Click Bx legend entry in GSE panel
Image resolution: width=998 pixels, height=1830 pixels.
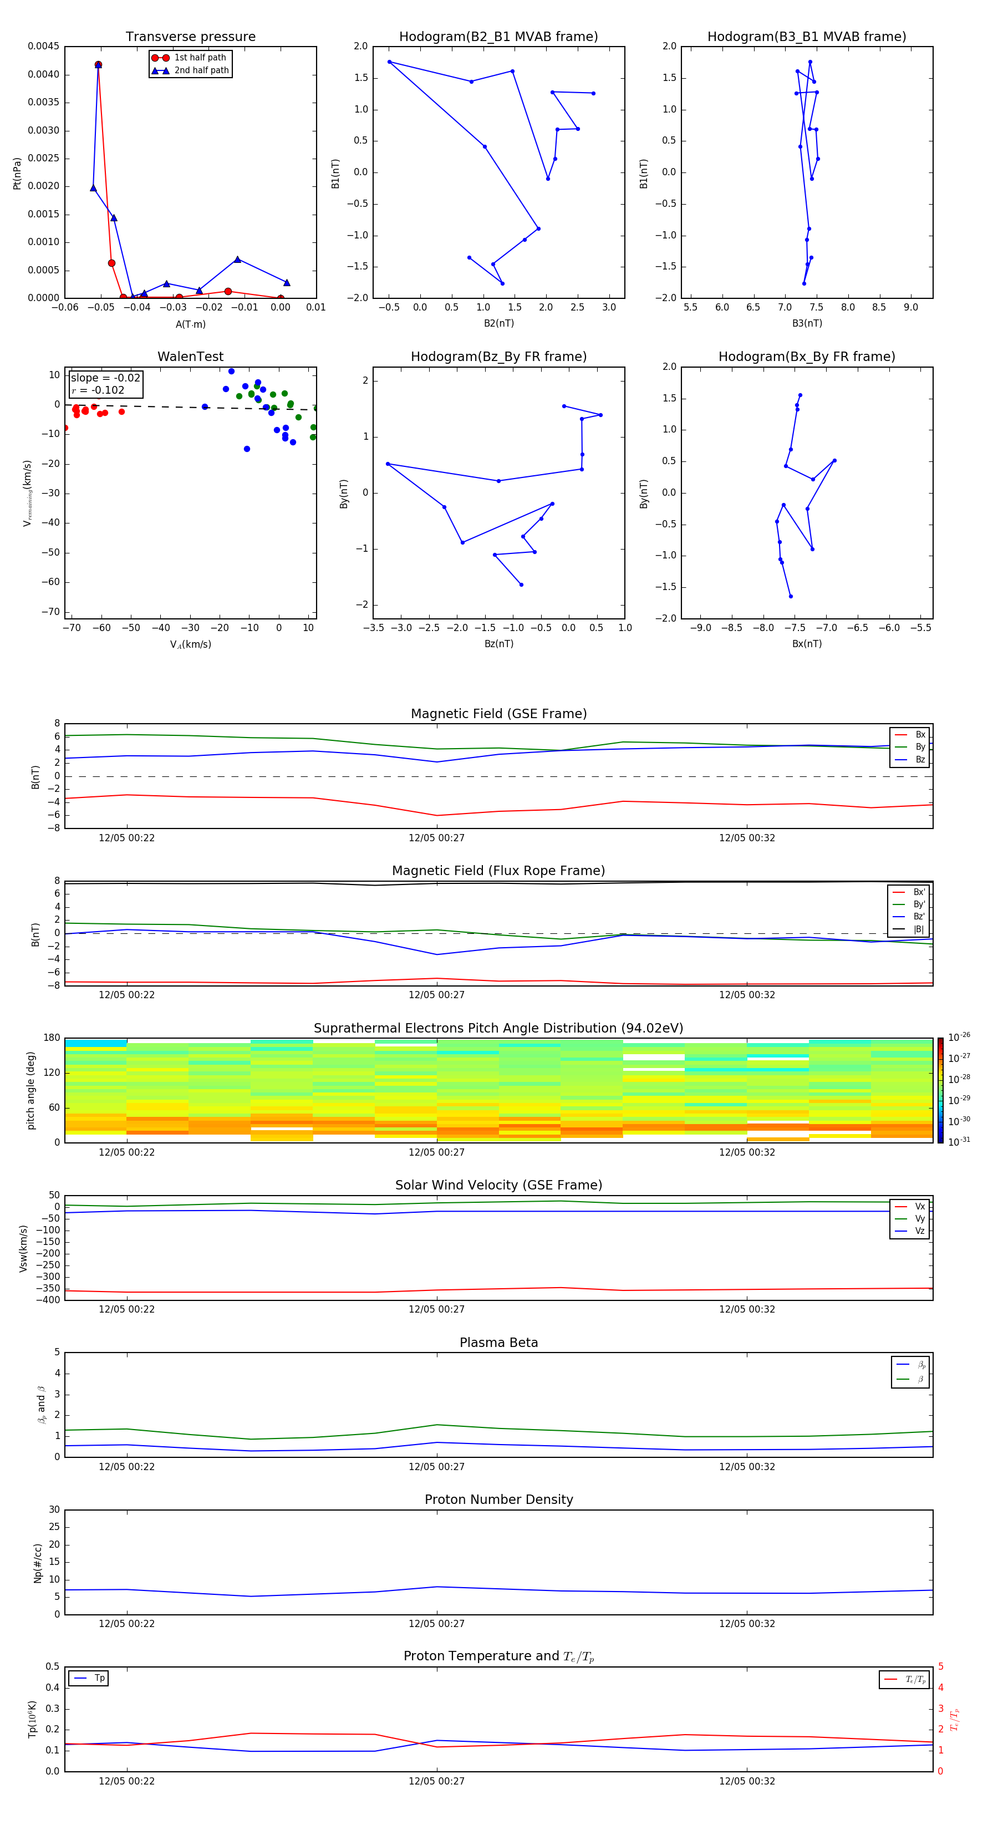click(910, 735)
